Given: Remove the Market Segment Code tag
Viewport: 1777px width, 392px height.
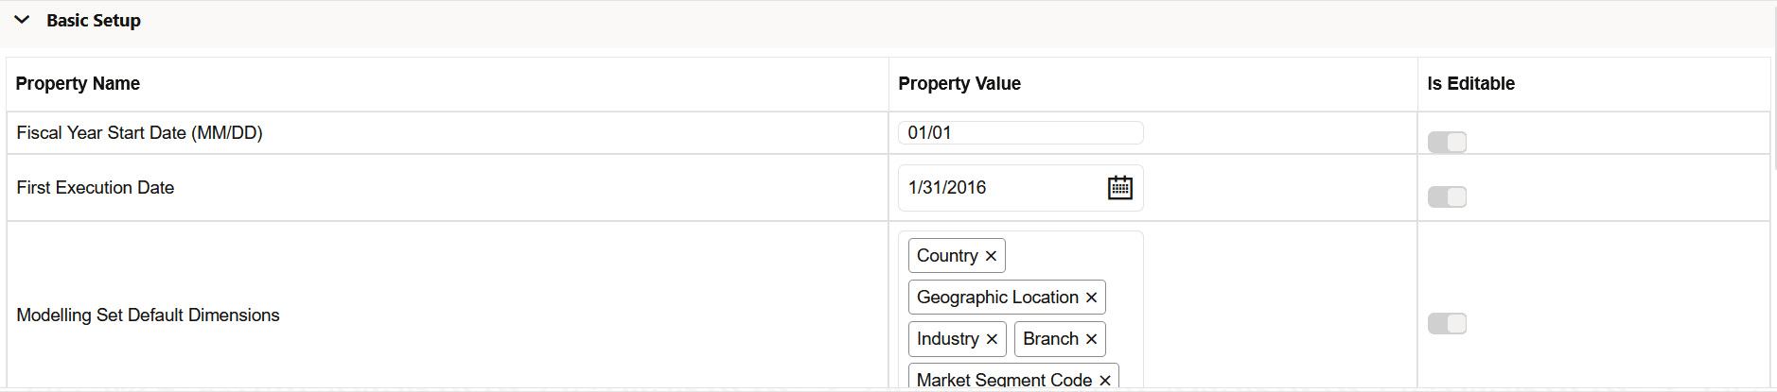Looking at the screenshot, I should point(1104,380).
